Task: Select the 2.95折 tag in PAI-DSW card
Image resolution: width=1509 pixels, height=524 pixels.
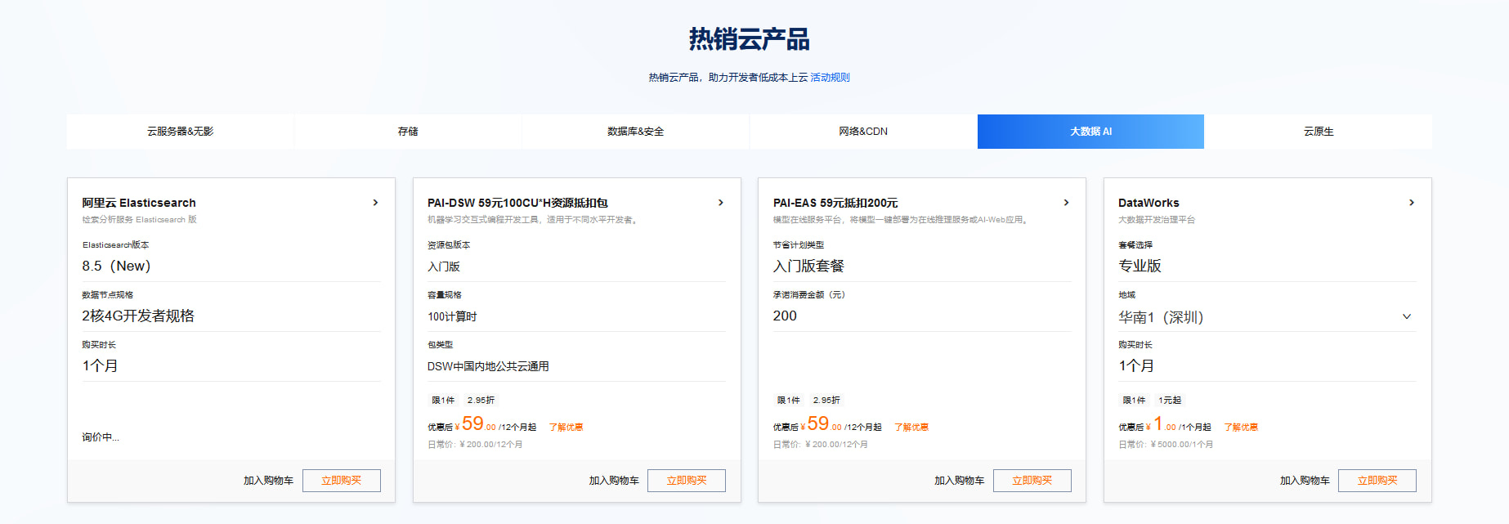Action: coord(481,401)
